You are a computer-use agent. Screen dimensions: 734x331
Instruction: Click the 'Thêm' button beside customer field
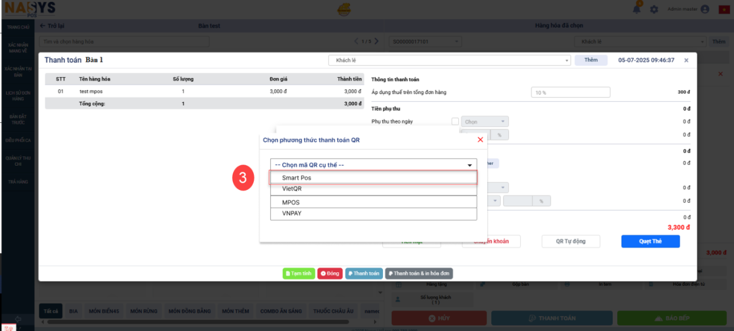coord(591,60)
